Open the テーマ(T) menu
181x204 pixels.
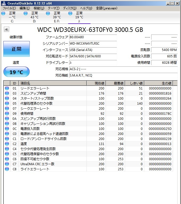click(54, 8)
